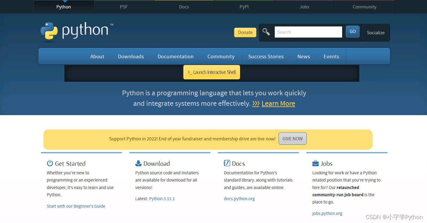Viewport: 427px width, 223px height.
Task: Follow the Learn More link
Action: 278,104
